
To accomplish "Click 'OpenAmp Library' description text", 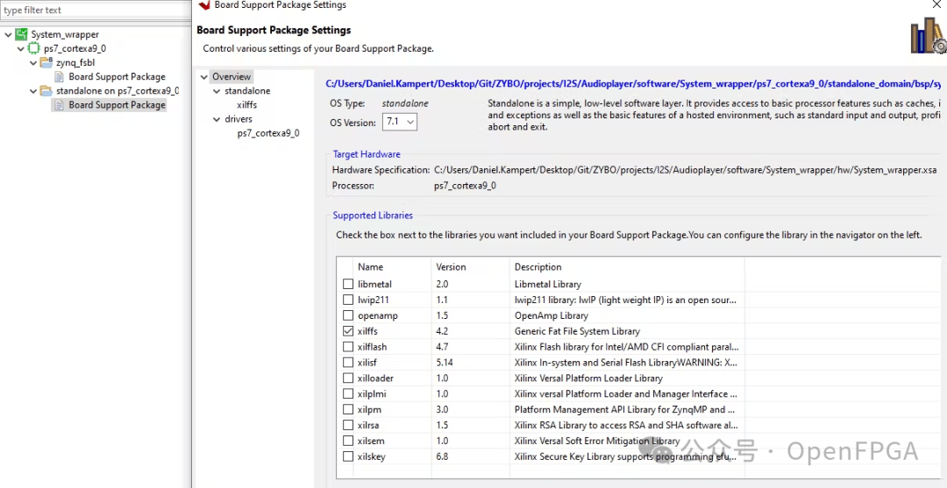I will click(x=550, y=315).
